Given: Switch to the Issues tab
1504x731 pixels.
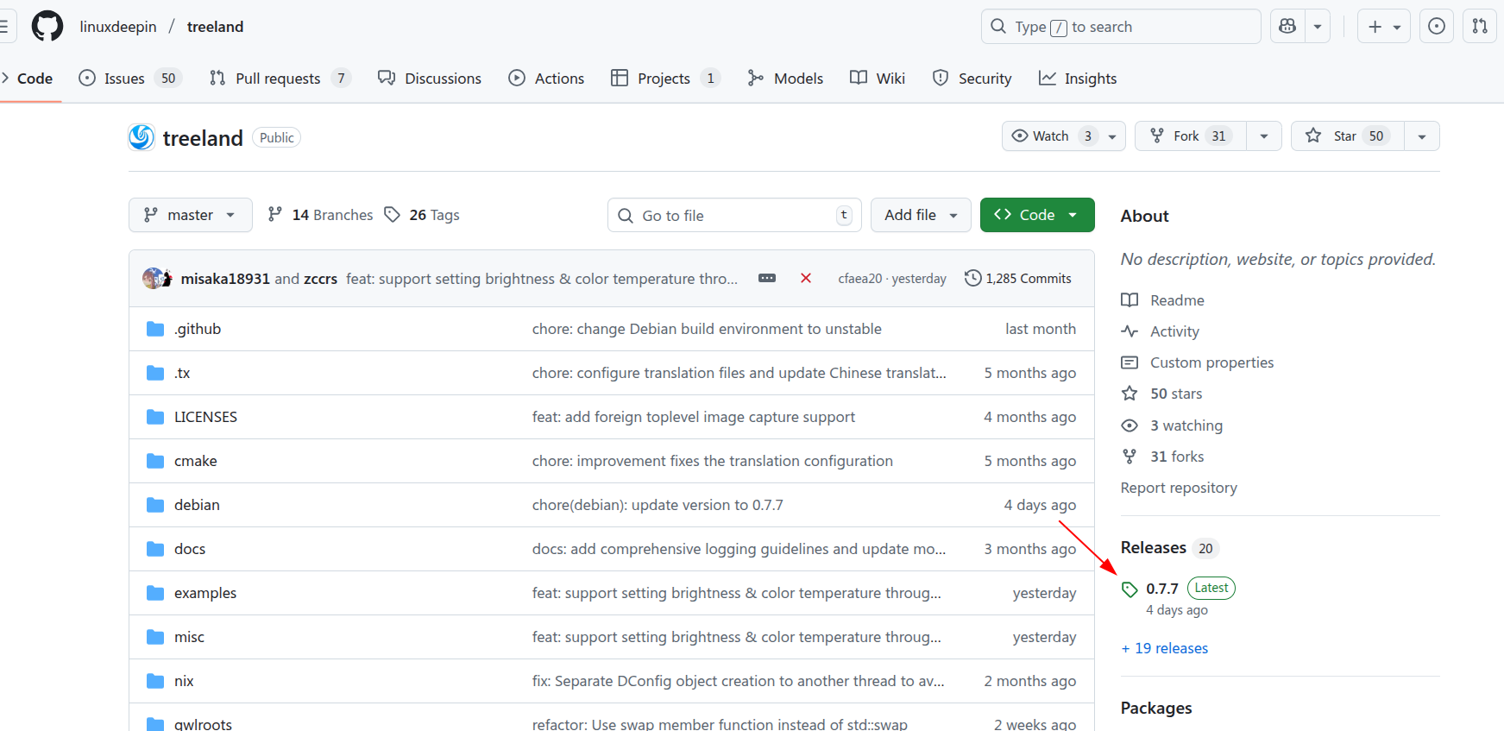Looking at the screenshot, I should click(x=129, y=79).
